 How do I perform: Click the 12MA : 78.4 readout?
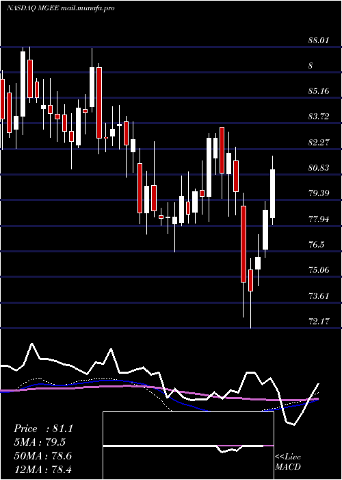pyautogui.click(x=42, y=469)
